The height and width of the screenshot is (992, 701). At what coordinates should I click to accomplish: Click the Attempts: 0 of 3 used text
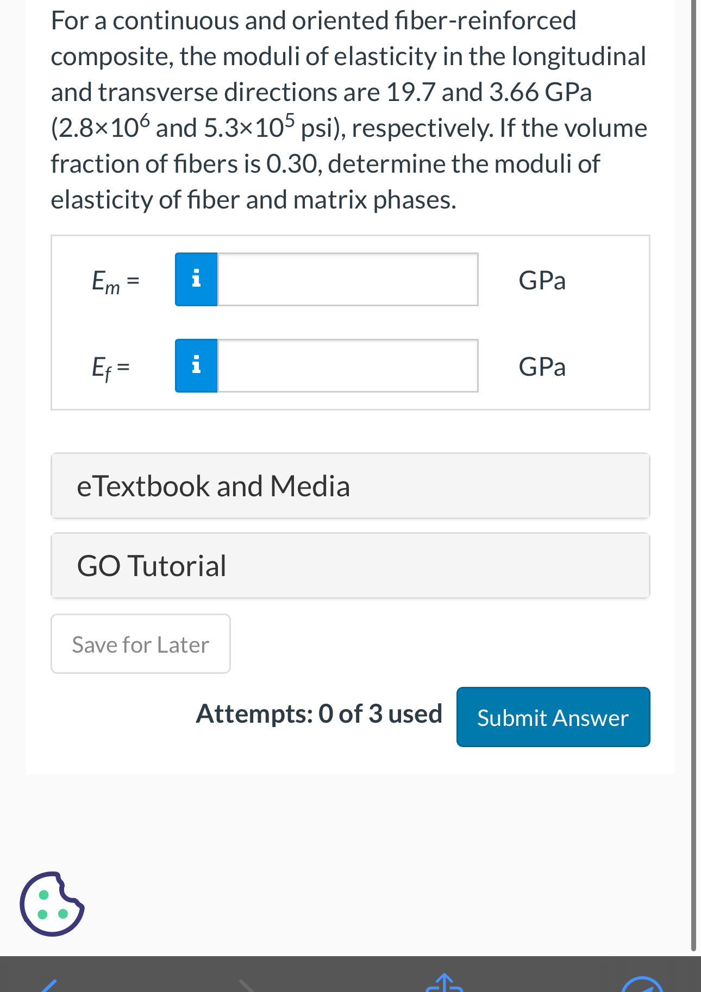pyautogui.click(x=319, y=713)
